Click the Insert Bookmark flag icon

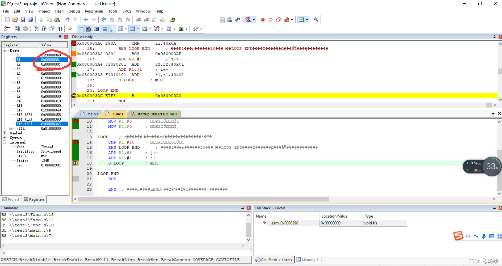coord(104,20)
